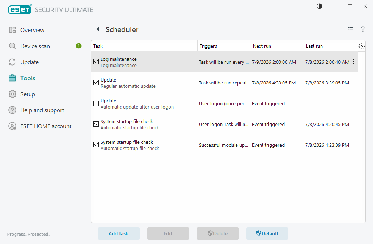Select the Tools briefcase icon
Image resolution: width=373 pixels, height=244 pixels.
tap(12, 78)
